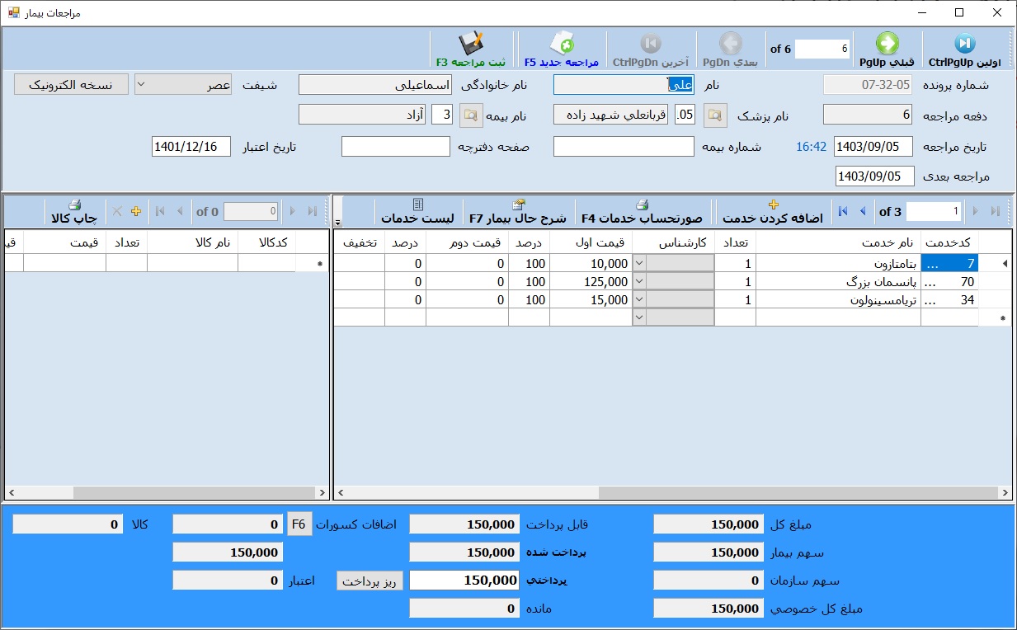Expand کارشناس dropdown in پانسمان بزرگ row
Image resolution: width=1017 pixels, height=630 pixels.
coord(639,282)
